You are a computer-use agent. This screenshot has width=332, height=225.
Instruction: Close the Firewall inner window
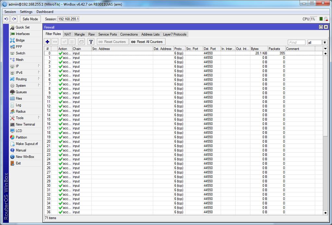(x=326, y=27)
